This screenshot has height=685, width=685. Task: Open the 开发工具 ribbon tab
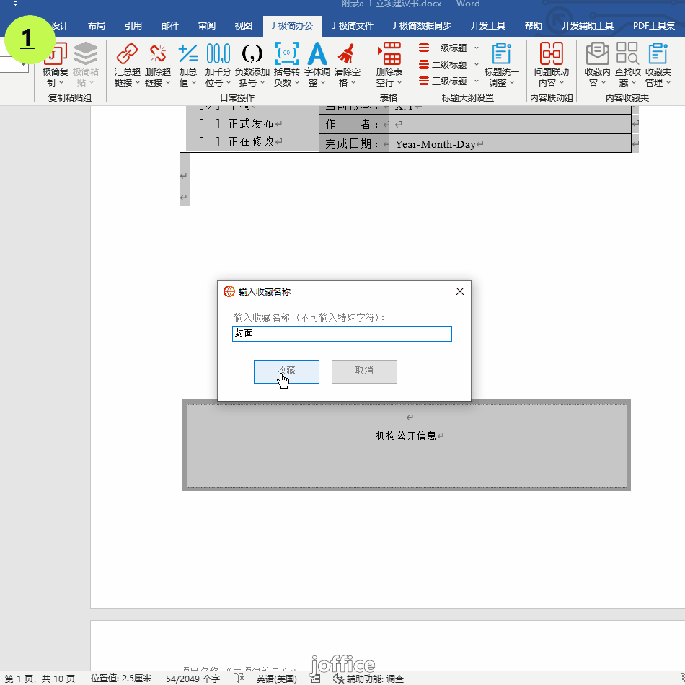(487, 26)
